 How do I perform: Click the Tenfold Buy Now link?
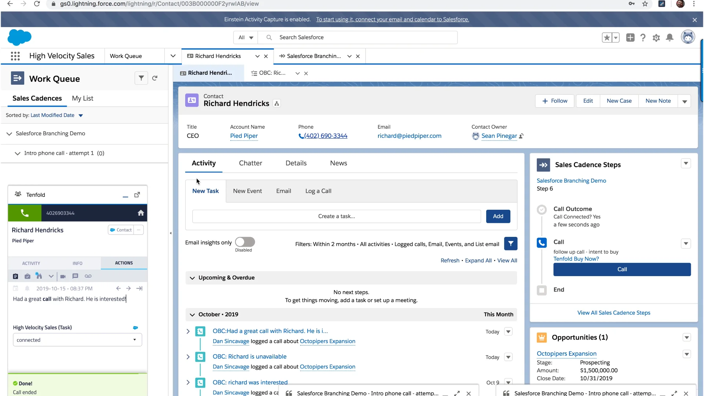tap(576, 258)
